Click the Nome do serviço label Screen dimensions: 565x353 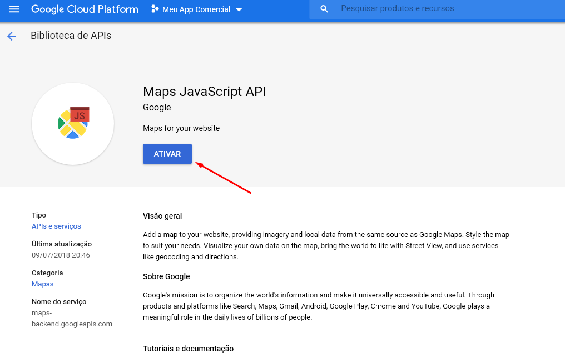pyautogui.click(x=59, y=302)
